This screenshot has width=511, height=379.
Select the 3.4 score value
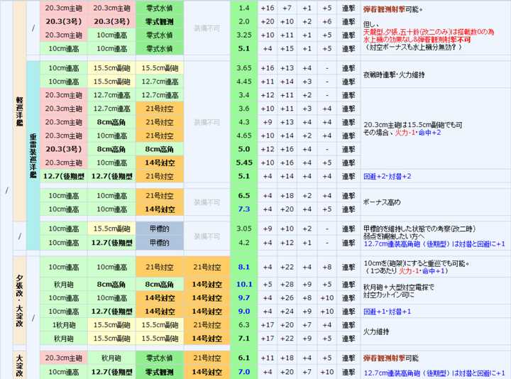click(x=243, y=95)
